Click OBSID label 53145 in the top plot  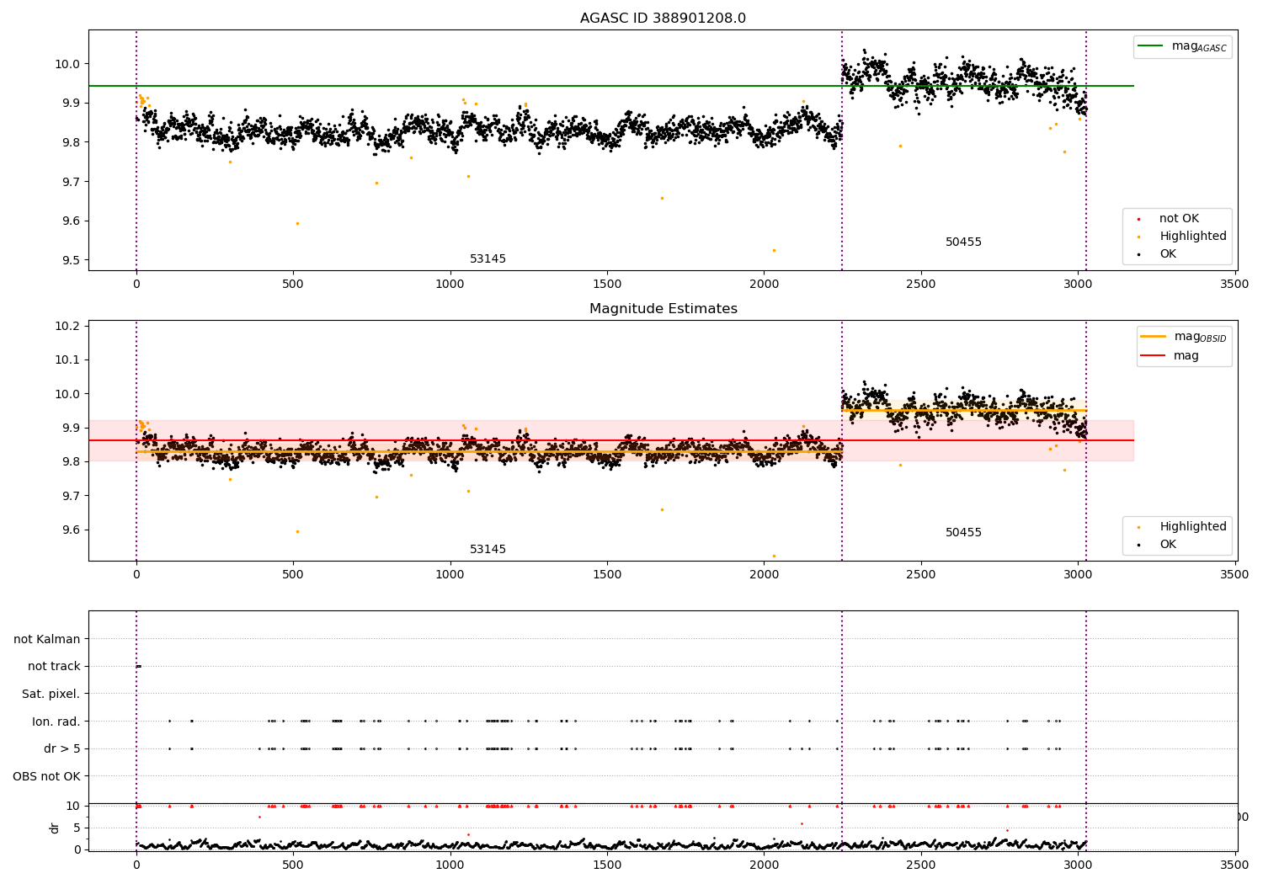(x=488, y=259)
